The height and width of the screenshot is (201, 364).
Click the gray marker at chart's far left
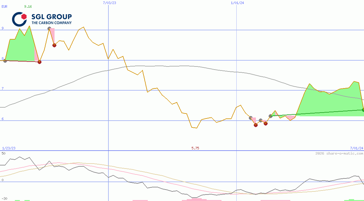point(5,61)
